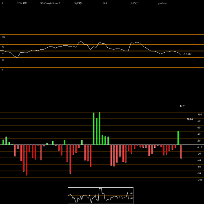The image size is (204, 204).
Task: Click the ') AGC' header text
Action: (x=134, y=3)
